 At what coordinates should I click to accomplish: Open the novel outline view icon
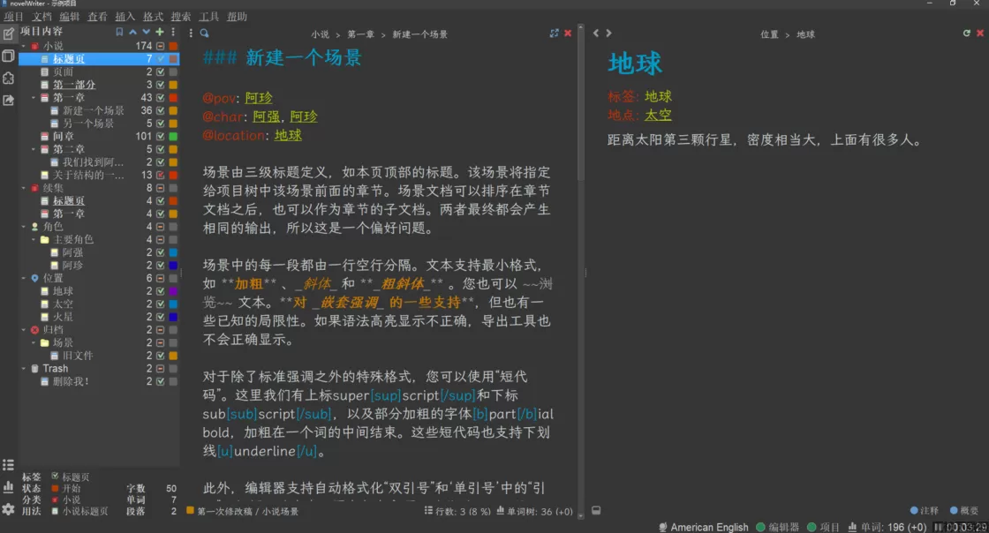click(x=8, y=56)
